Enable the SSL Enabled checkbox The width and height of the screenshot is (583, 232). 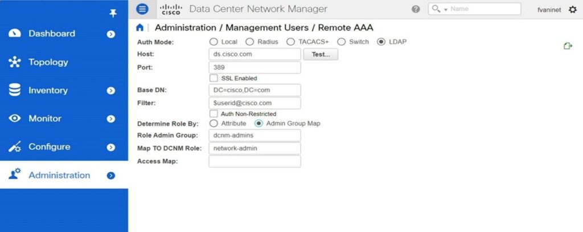[214, 78]
